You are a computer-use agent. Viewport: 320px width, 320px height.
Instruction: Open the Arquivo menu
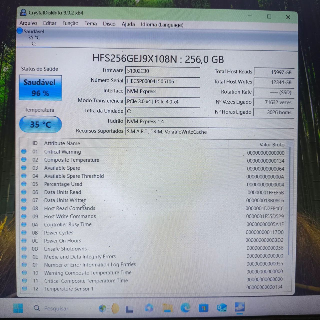[28, 23]
